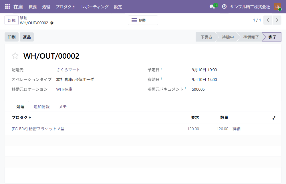Screen dimensions: 286x184
Task: Open the さくらマート delivery address link
Action: click(68, 70)
